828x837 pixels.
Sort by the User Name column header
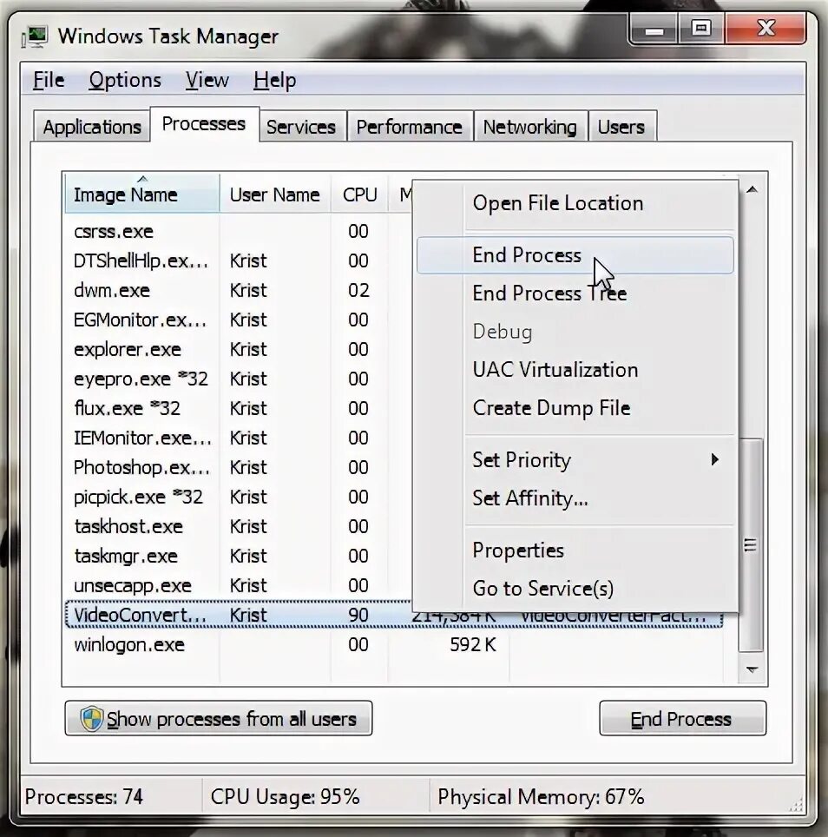coord(275,194)
